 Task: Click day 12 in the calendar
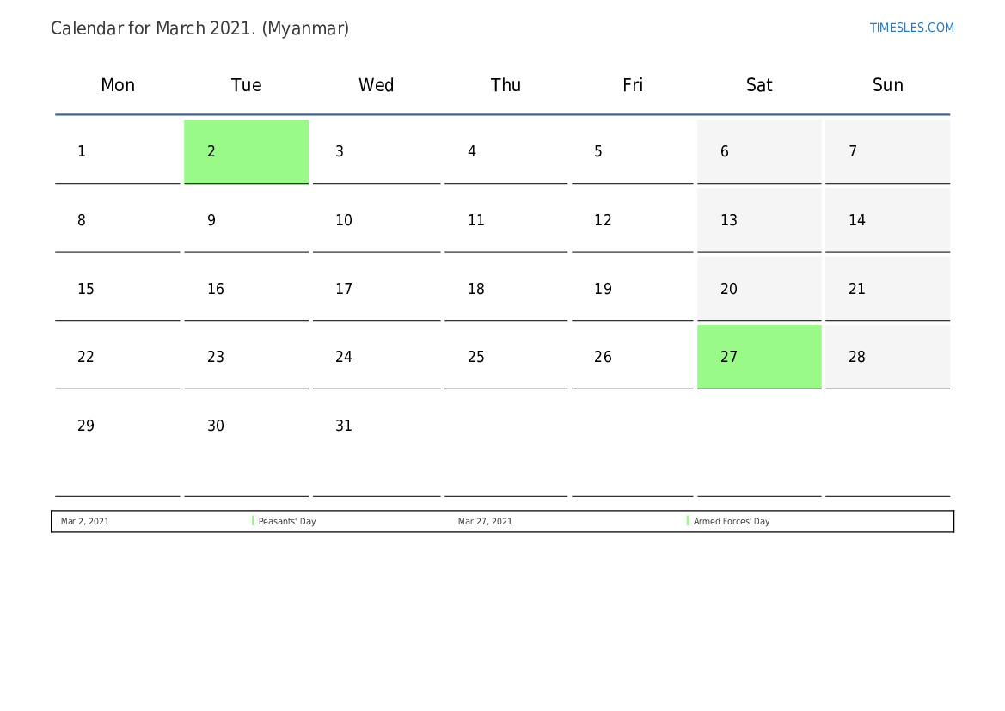coord(633,220)
